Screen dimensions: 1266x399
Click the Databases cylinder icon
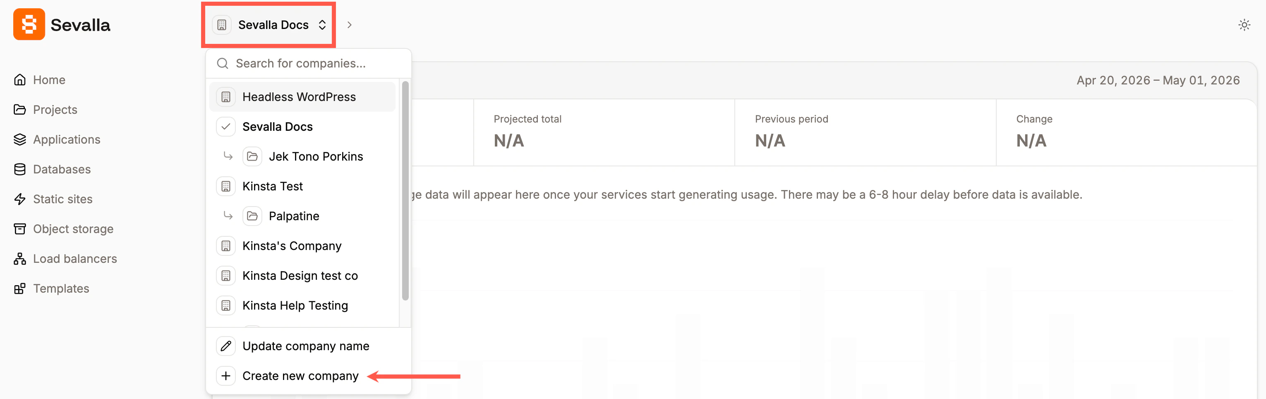click(x=20, y=169)
